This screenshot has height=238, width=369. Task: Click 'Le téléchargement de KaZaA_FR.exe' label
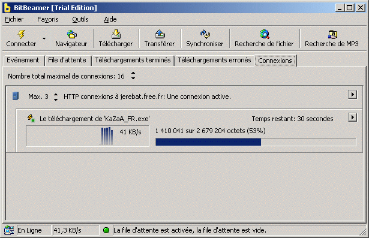pyautogui.click(x=95, y=119)
